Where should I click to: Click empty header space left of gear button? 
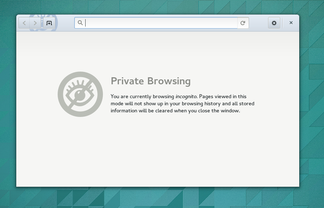(258, 23)
